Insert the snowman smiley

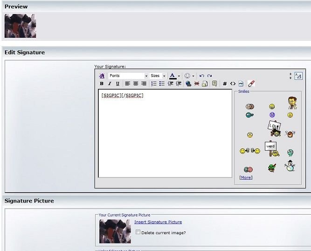coord(290,166)
